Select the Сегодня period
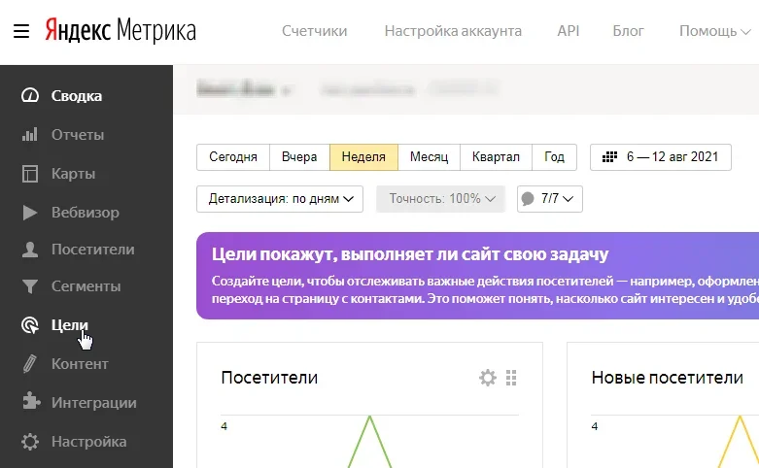This screenshot has width=759, height=468. [x=233, y=157]
